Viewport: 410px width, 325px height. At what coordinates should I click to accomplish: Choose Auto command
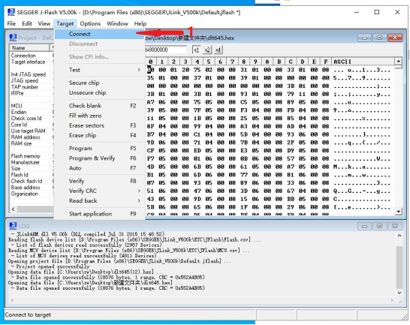click(99, 168)
